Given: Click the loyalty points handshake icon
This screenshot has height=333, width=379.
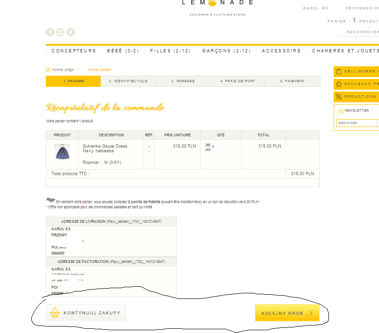Looking at the screenshot, I should click(51, 200).
